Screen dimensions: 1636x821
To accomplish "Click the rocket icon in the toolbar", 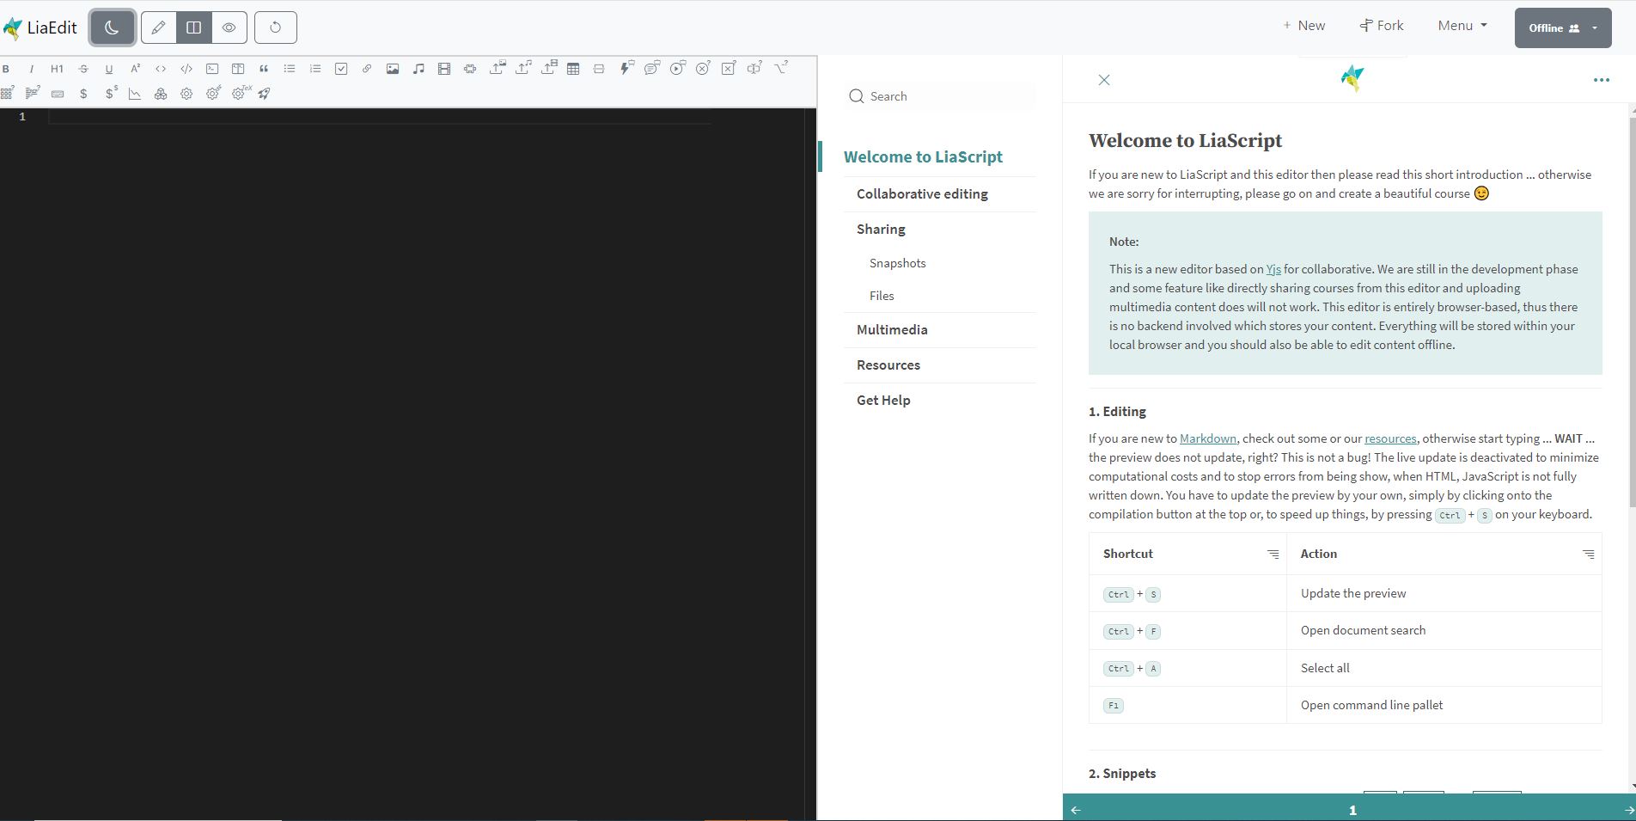I will 264,94.
